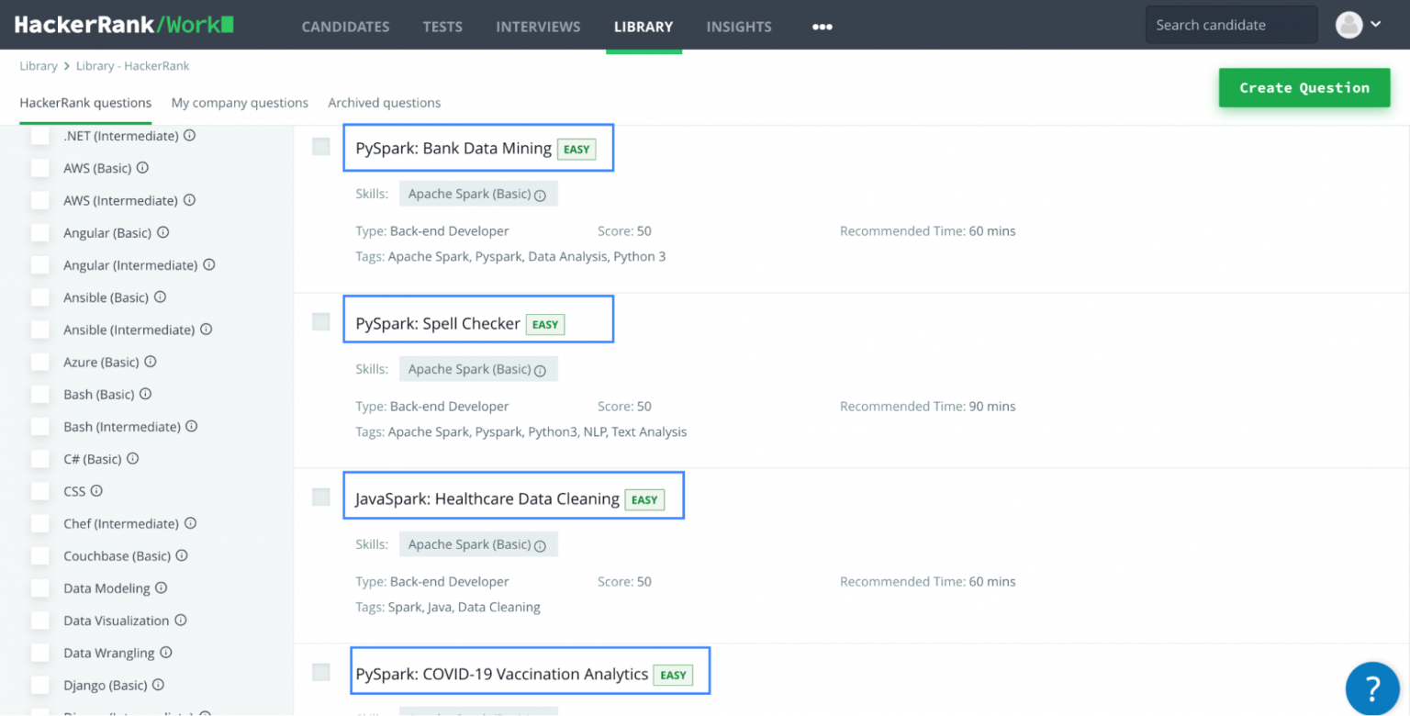Open the ellipsis overflow menu in the navbar

click(822, 27)
